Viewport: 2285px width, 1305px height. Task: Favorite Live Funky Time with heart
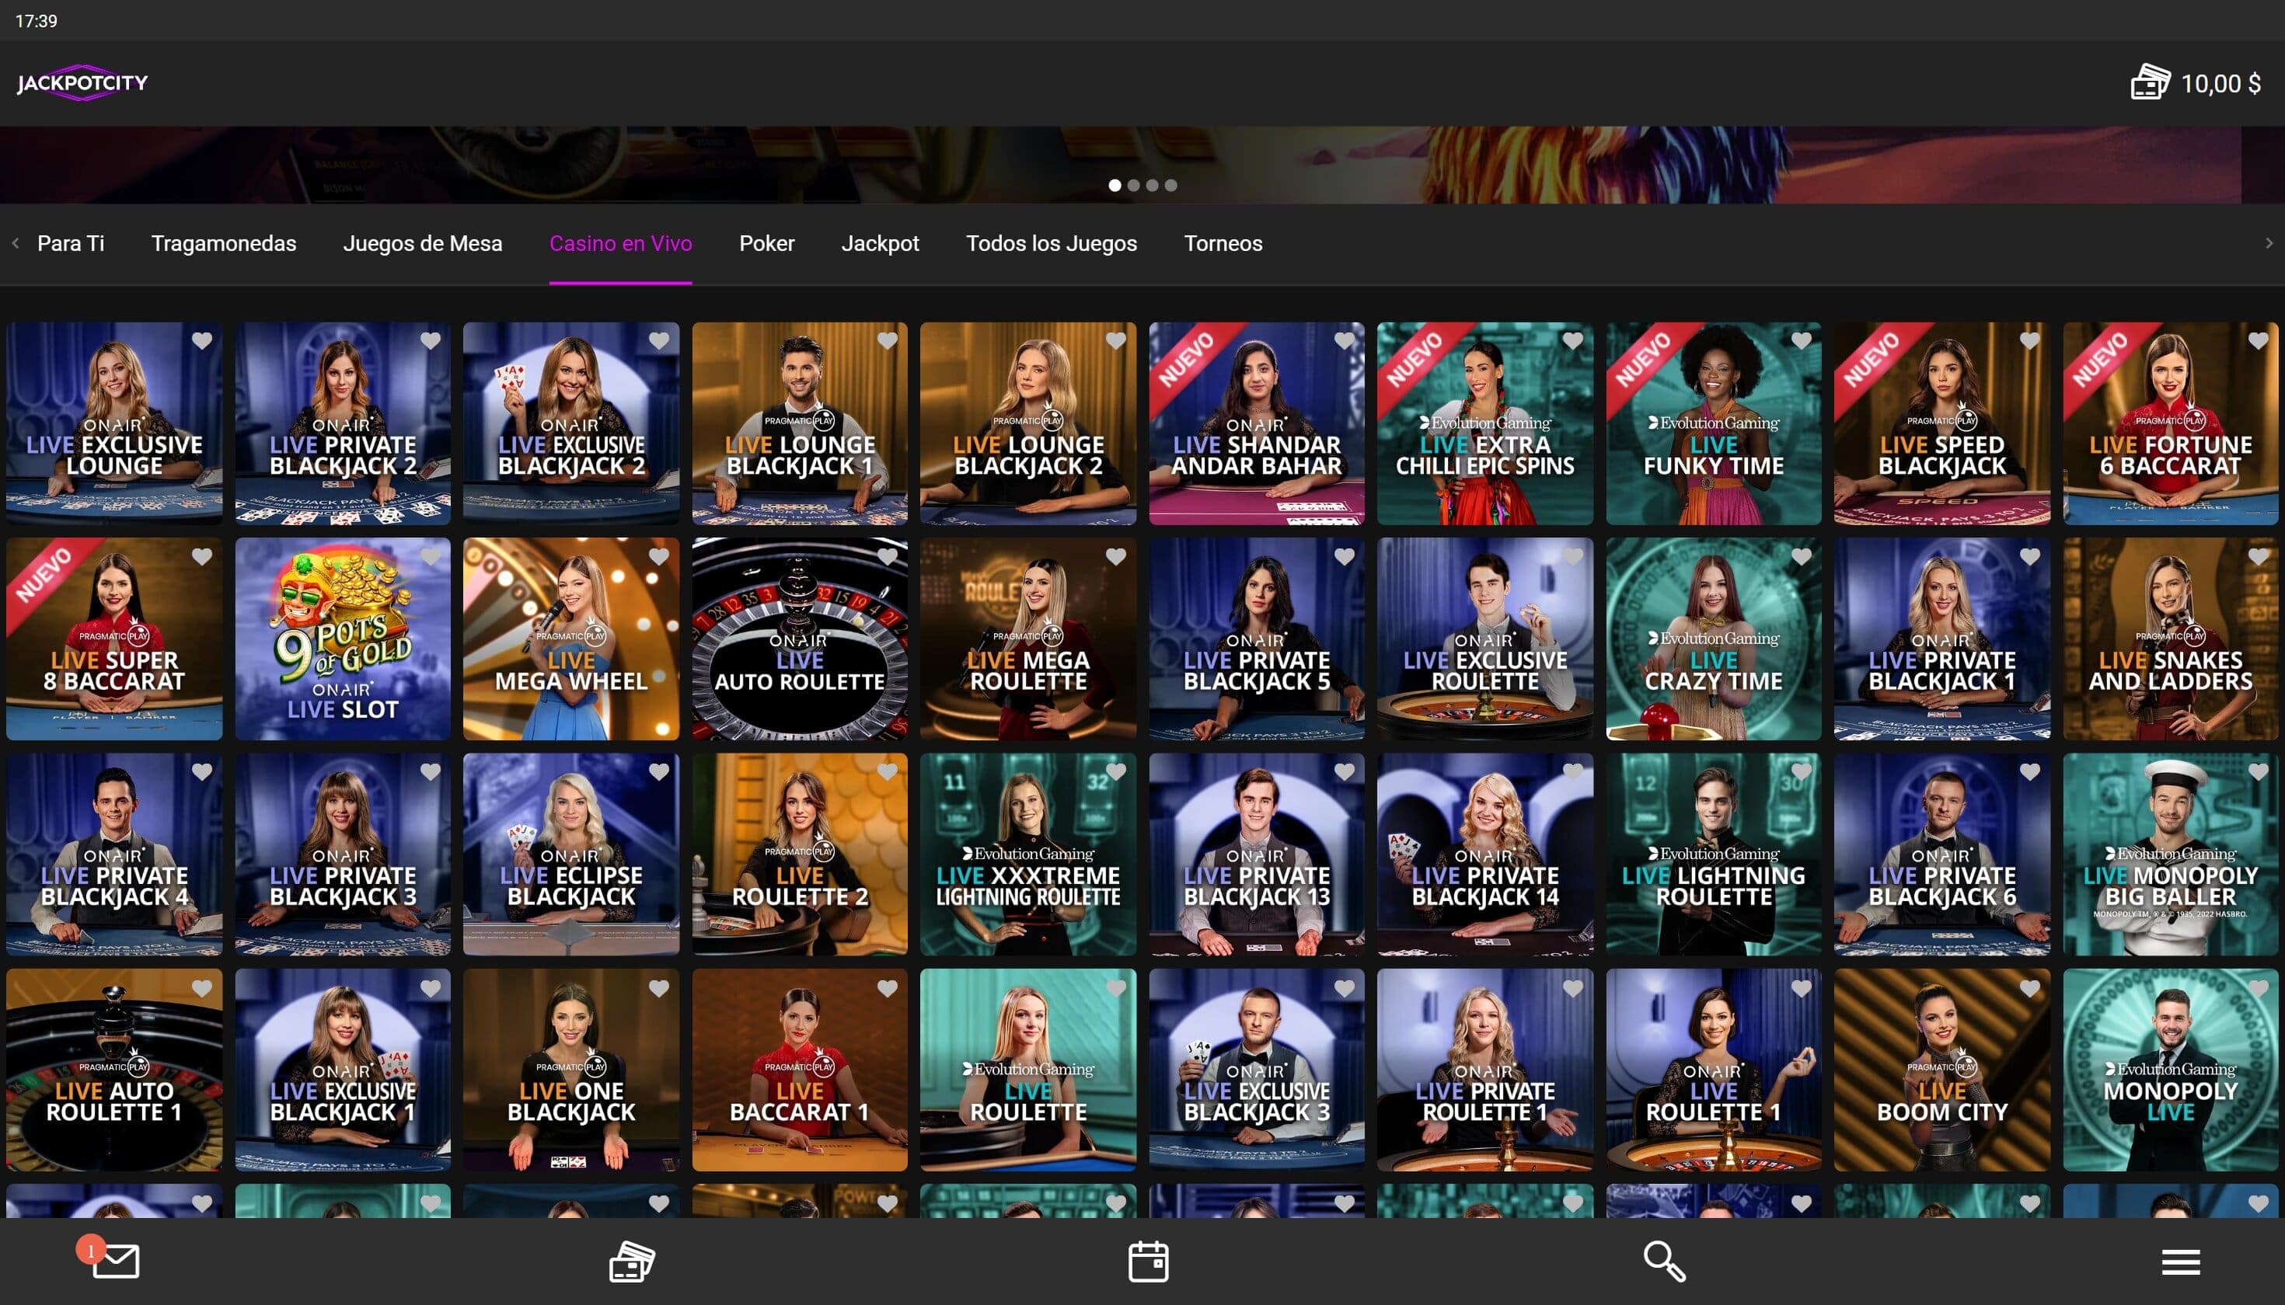pyautogui.click(x=1802, y=340)
